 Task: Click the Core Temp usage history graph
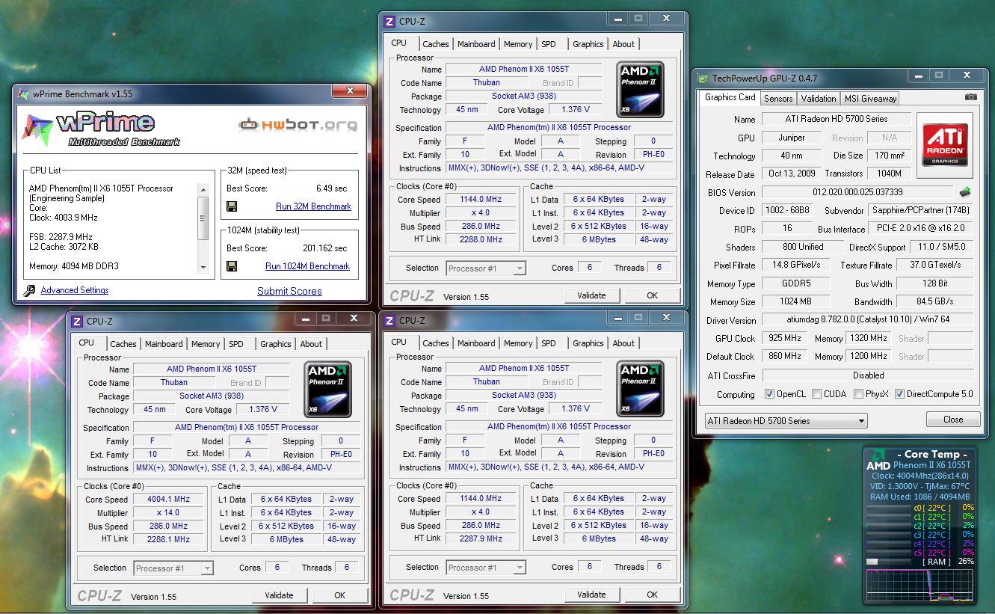tap(919, 586)
